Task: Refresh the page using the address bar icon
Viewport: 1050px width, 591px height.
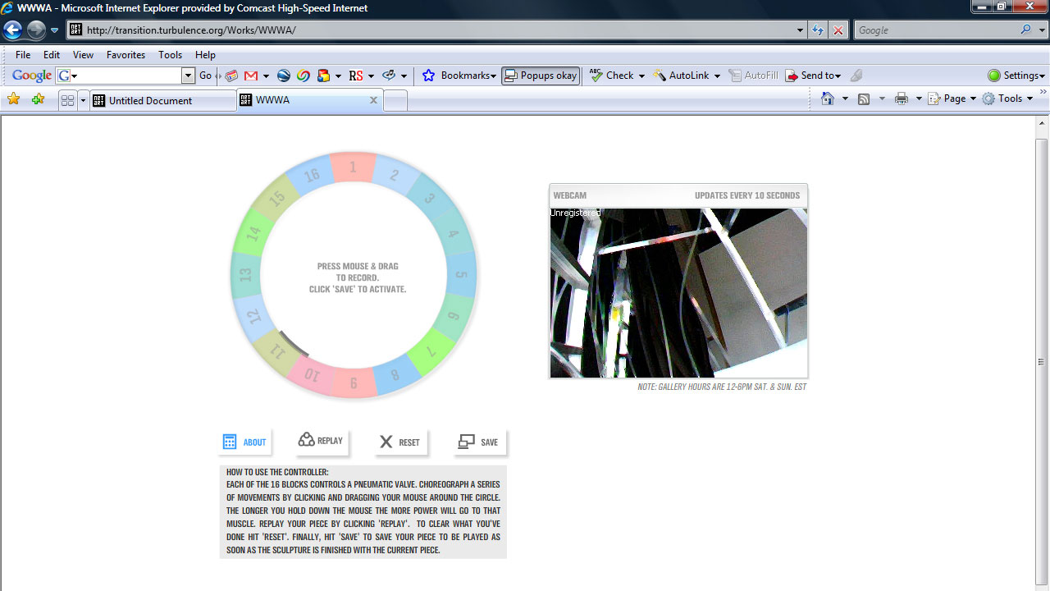Action: tap(817, 30)
